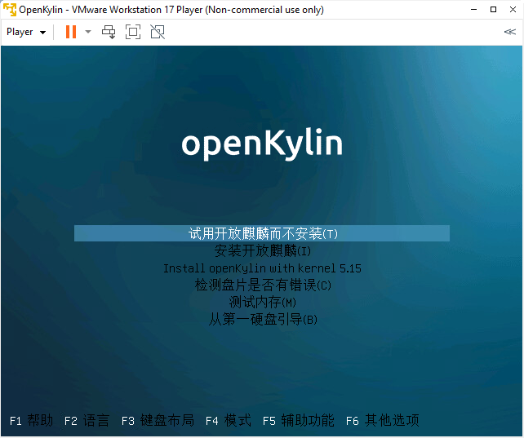
Task: Pause the virtual machine
Action: pyautogui.click(x=71, y=32)
